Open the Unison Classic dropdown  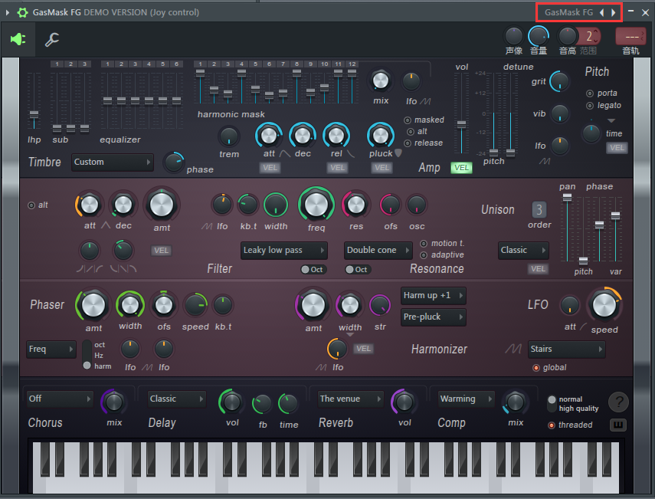(x=523, y=251)
